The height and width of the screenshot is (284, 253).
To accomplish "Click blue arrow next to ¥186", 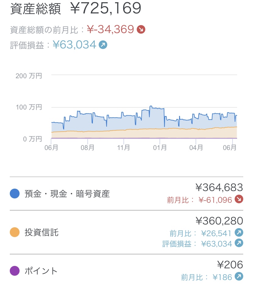I will point(239,277).
